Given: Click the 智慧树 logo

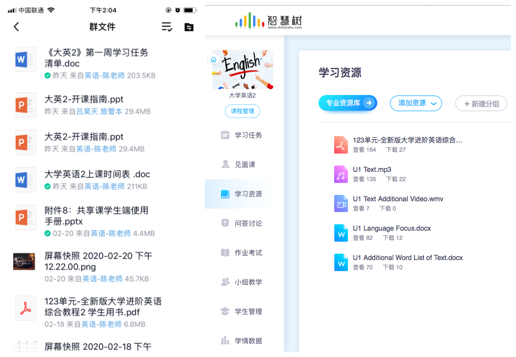Looking at the screenshot, I should click(x=269, y=21).
